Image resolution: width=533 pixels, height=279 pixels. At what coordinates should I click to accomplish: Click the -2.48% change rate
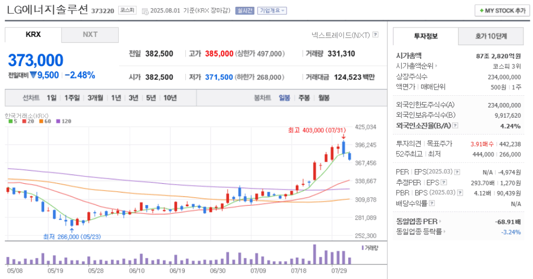(80, 75)
